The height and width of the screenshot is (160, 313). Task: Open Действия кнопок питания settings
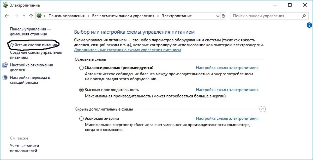click(34, 45)
